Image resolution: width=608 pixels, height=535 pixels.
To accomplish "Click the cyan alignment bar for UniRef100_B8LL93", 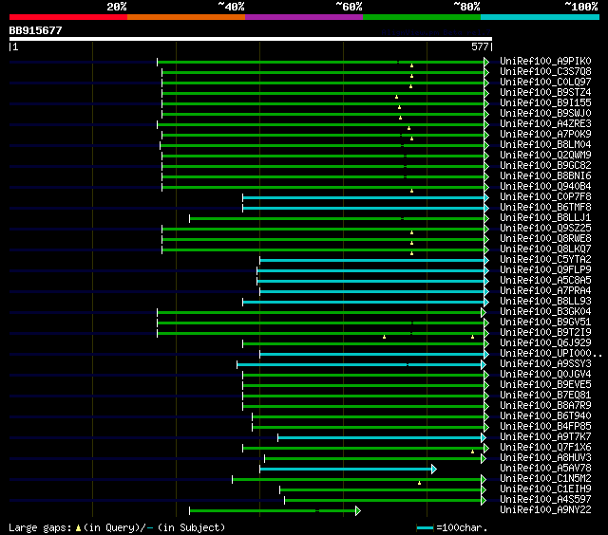I will pyautogui.click(x=364, y=303).
